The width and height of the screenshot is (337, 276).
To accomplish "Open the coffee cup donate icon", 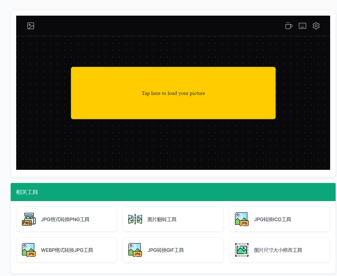I will click(x=288, y=26).
